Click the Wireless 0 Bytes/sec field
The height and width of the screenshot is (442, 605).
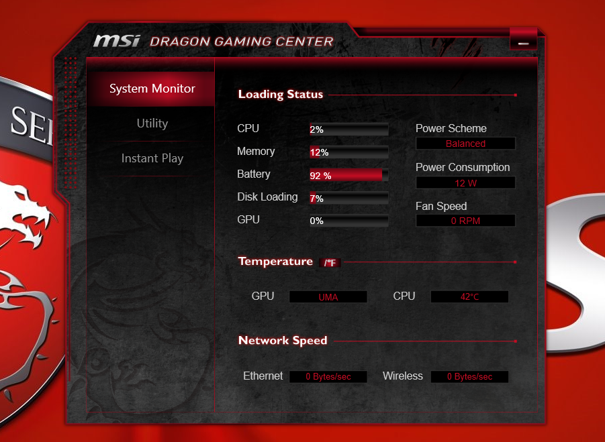(469, 377)
